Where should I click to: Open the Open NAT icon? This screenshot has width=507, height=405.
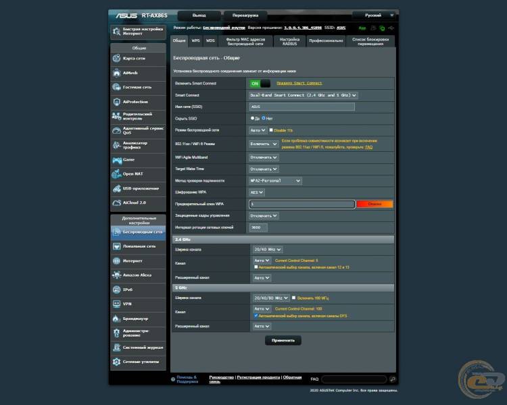pyautogui.click(x=116, y=173)
